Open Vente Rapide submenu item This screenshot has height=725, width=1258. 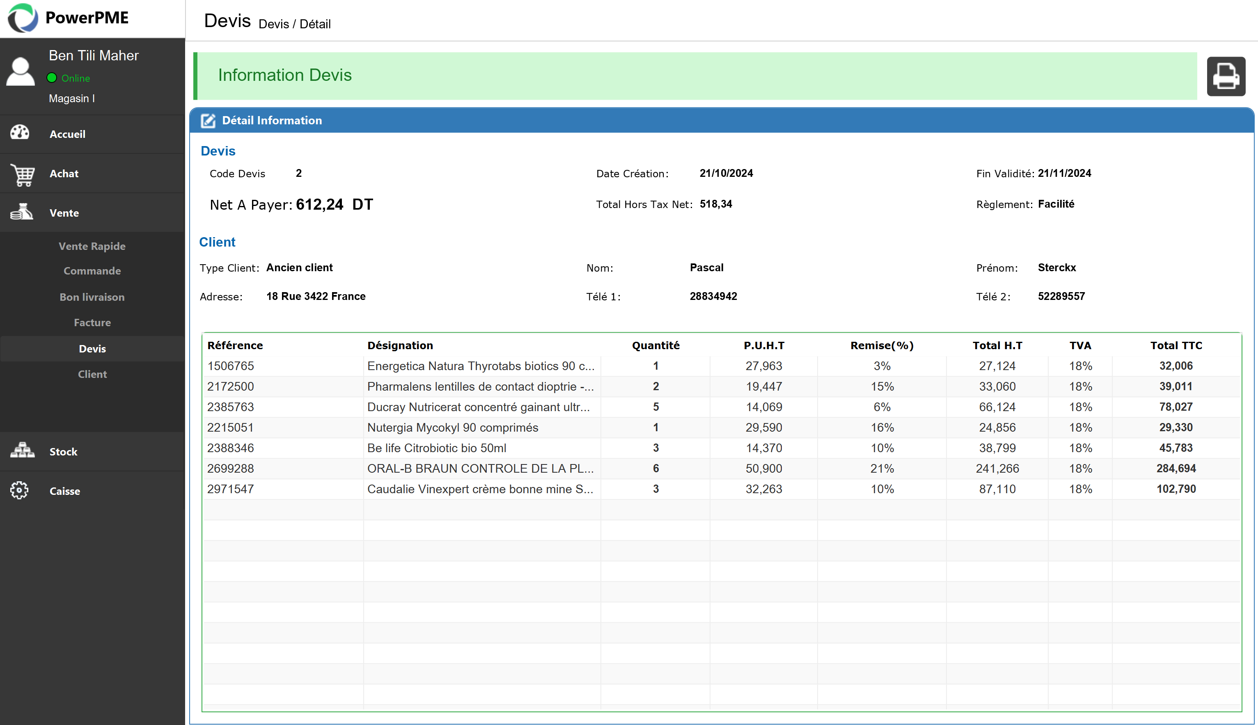pyautogui.click(x=92, y=246)
